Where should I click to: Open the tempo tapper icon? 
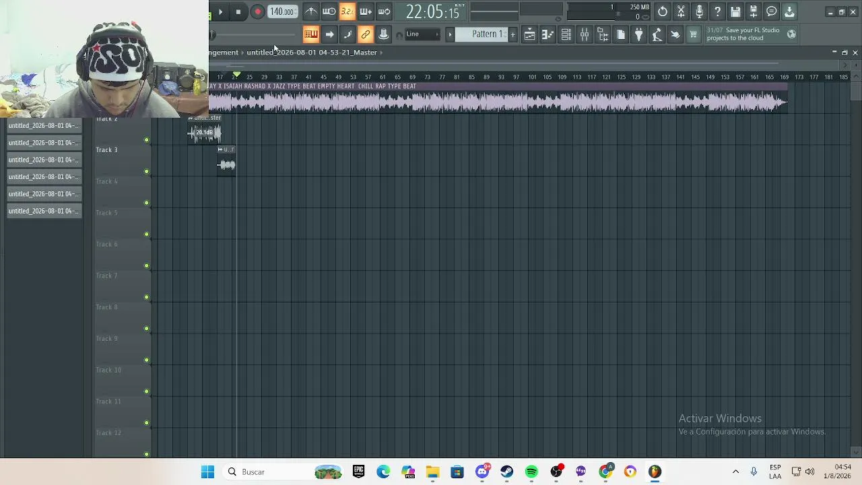click(657, 35)
